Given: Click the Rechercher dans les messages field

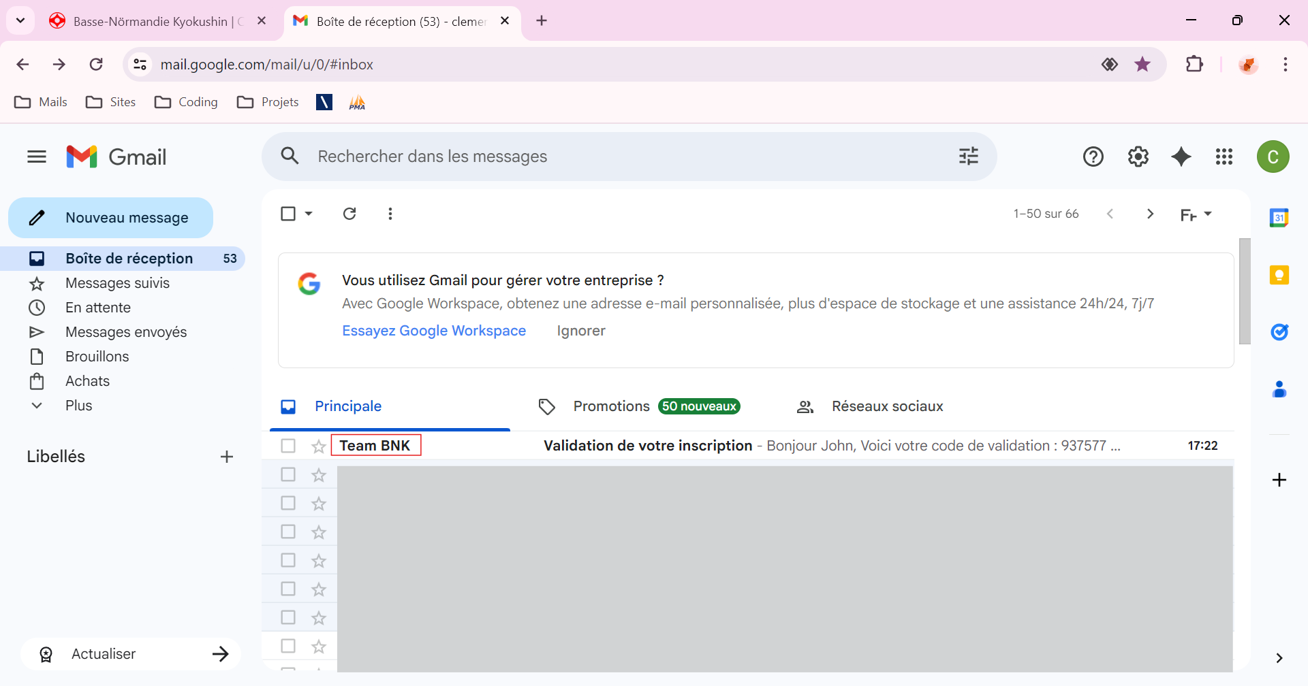Looking at the screenshot, I should pyautogui.click(x=613, y=157).
